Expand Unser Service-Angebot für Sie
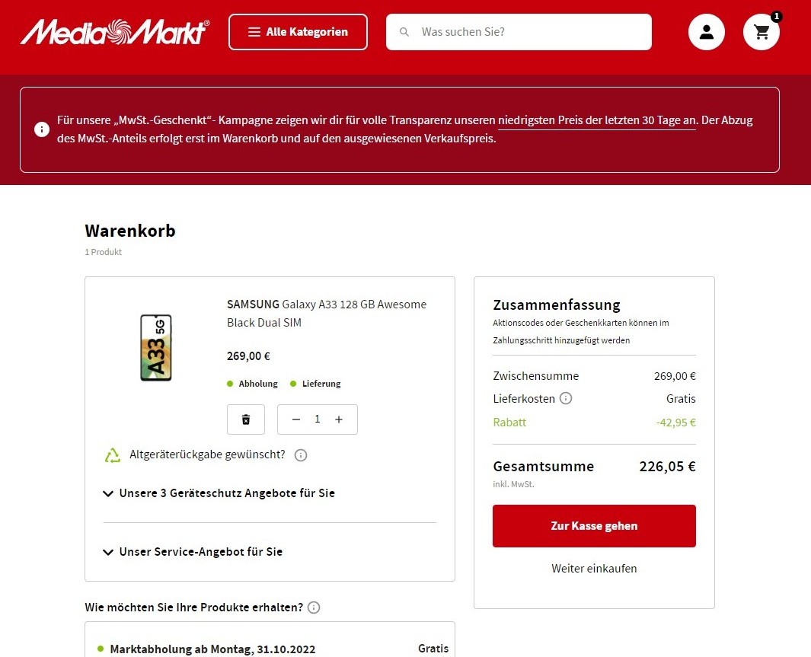Viewport: 811px width, 657px height. pos(193,551)
